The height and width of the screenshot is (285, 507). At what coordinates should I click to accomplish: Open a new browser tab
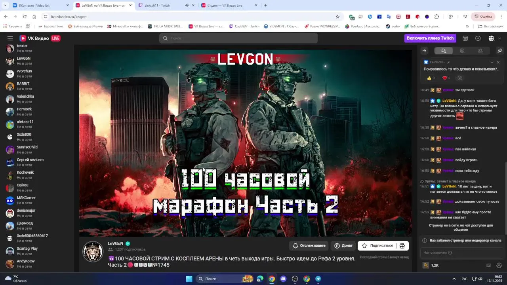(265, 6)
